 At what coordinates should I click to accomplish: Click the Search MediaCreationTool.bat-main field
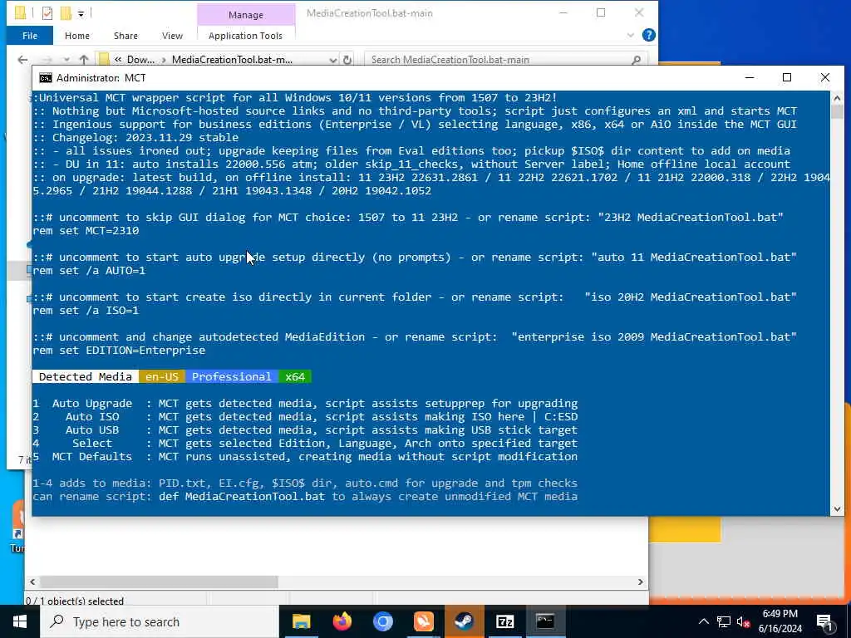click(506, 60)
